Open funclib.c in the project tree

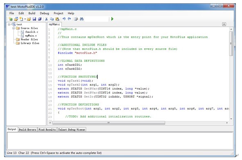point(32,32)
